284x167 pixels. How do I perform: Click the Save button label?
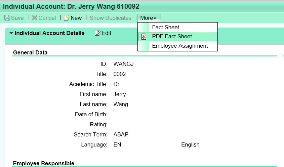[17, 18]
